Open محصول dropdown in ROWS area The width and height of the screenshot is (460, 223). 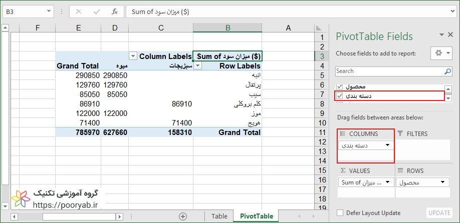[442, 182]
